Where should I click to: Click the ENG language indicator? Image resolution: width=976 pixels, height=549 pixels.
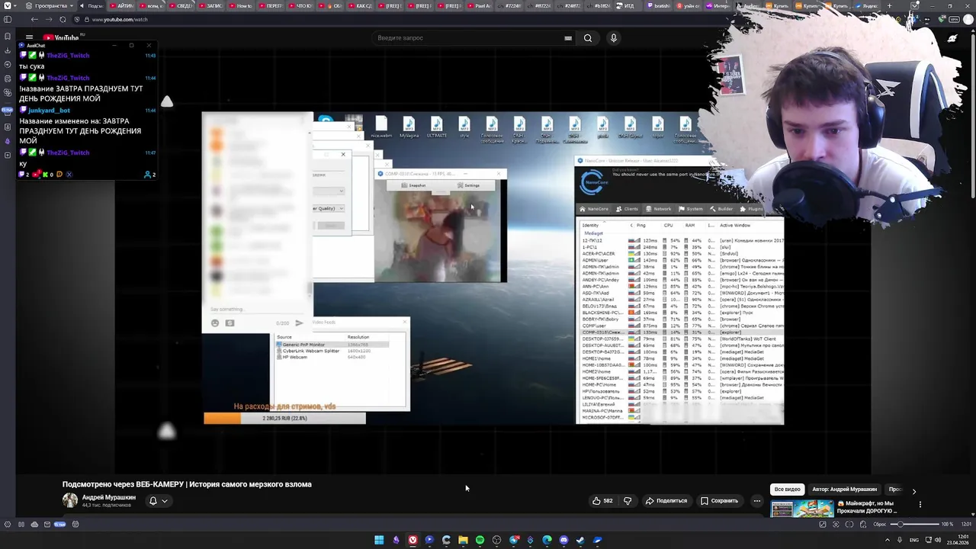(914, 540)
